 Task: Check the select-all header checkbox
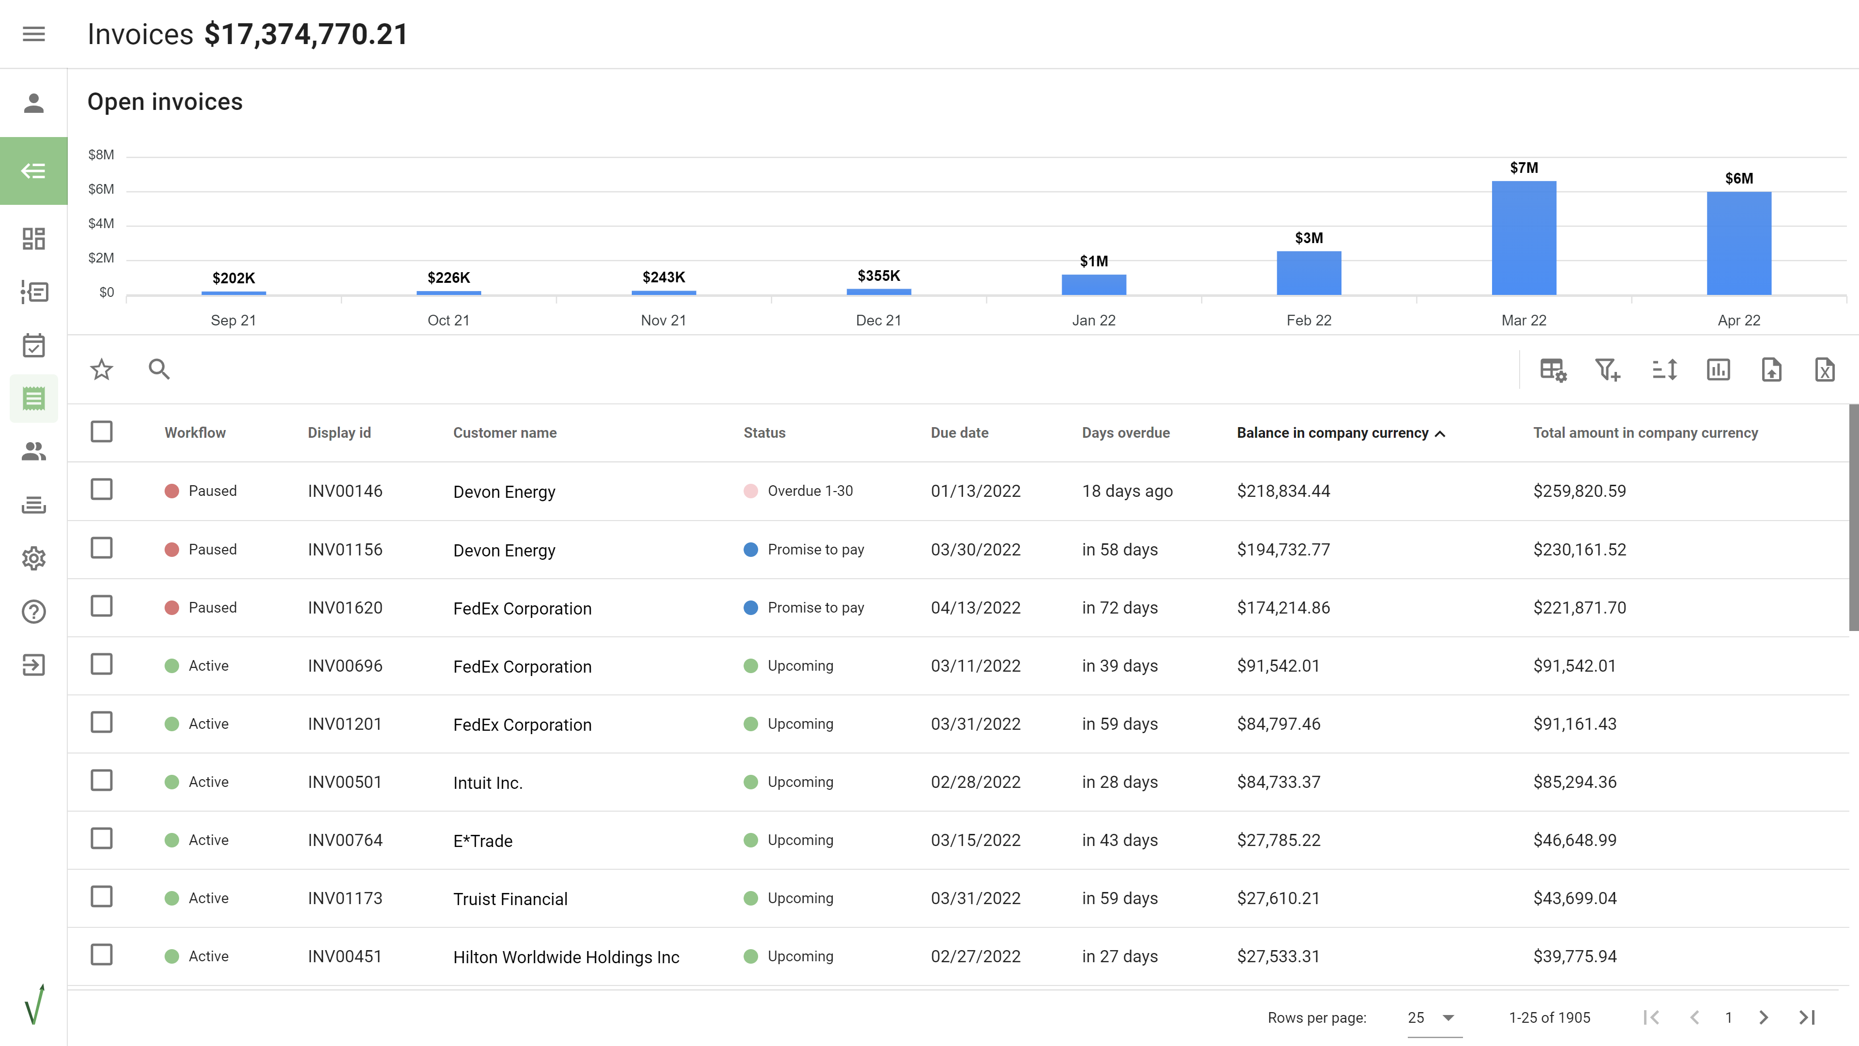(x=102, y=431)
